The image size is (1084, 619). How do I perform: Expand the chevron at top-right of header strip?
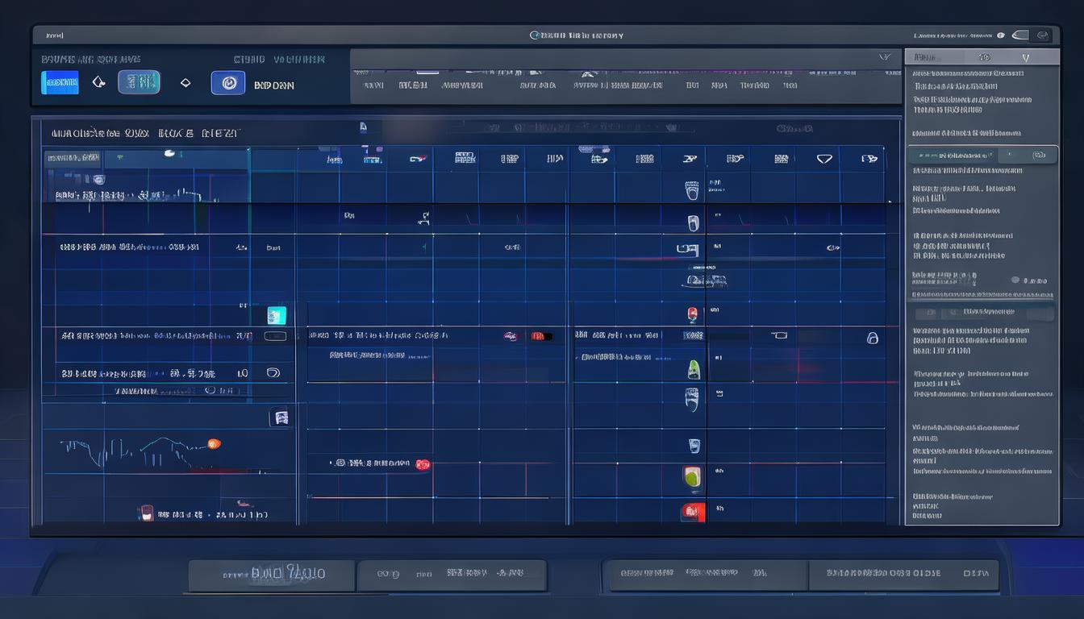click(884, 57)
